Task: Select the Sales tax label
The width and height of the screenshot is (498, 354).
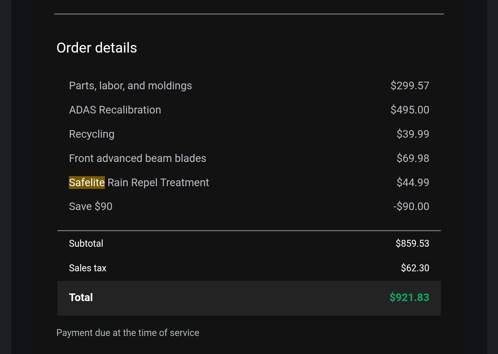Action: tap(88, 268)
